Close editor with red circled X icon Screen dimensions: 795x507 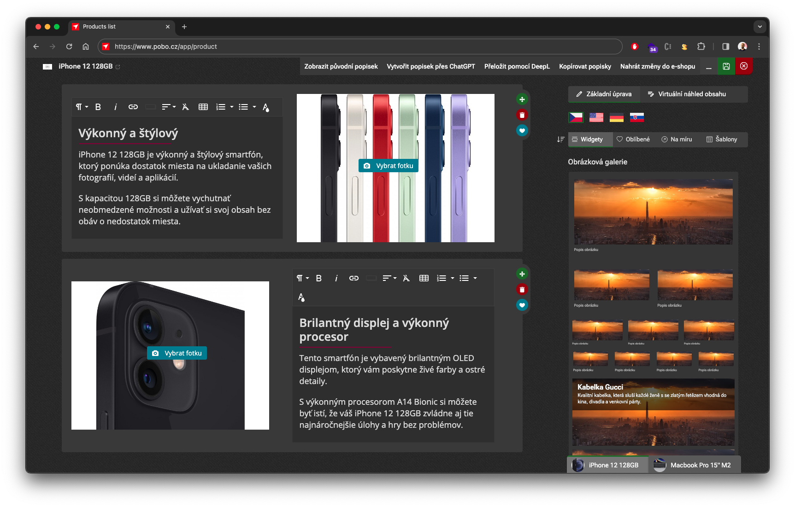[744, 66]
